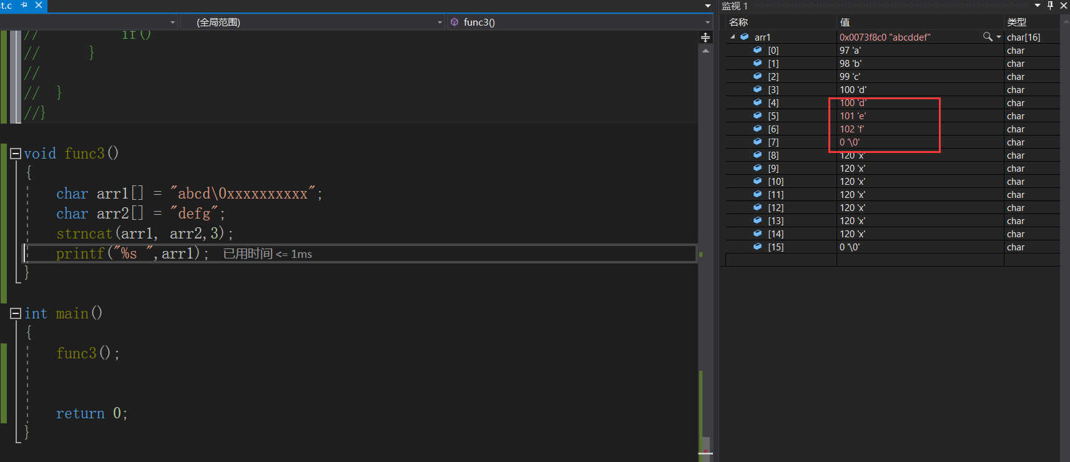Viewport: 1070px width, 462px height.
Task: Open the text visualizer magnifier for arr1
Action: click(987, 37)
